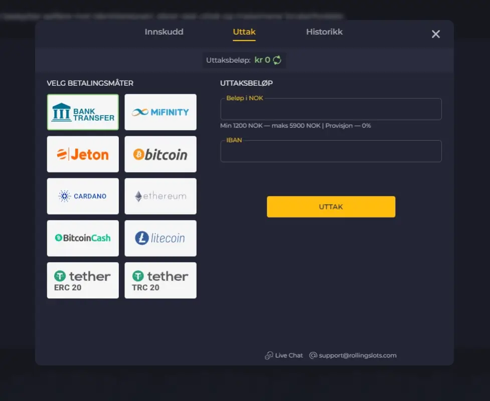Select Bank Transfer payment method

point(83,112)
